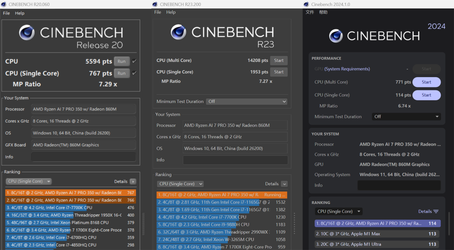Open the ranking type dropdown in Cinebench 2024
Screen dimensions: 454x250
tap(339, 211)
